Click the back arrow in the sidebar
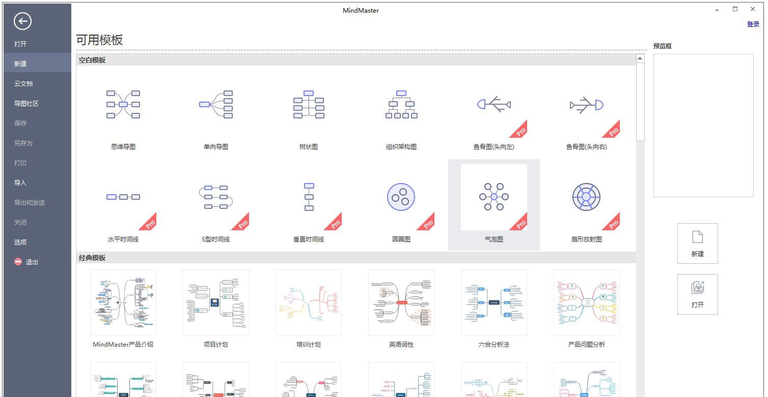This screenshot has height=397, width=768. click(21, 21)
